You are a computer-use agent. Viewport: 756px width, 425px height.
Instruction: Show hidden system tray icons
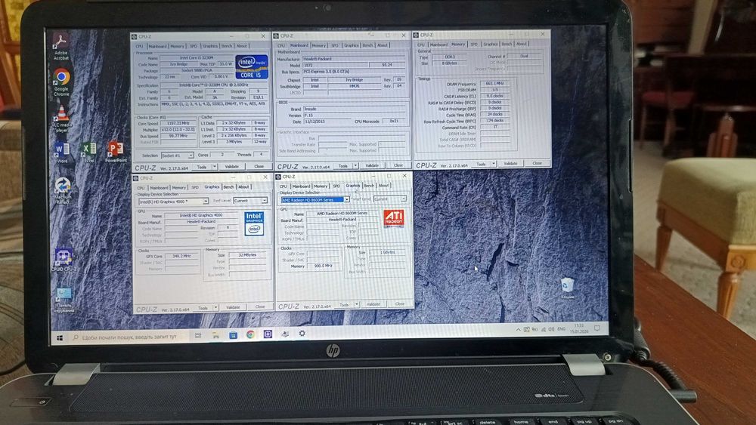click(518, 330)
